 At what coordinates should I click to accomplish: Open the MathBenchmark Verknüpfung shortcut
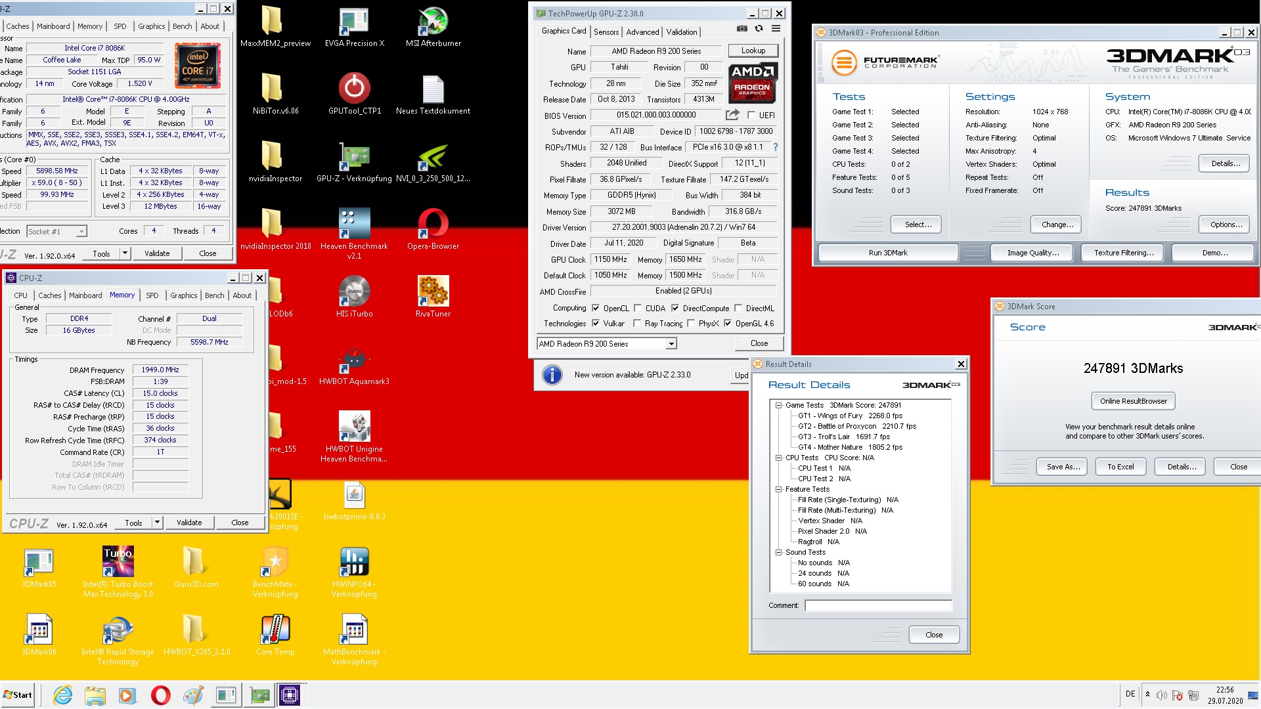(354, 639)
